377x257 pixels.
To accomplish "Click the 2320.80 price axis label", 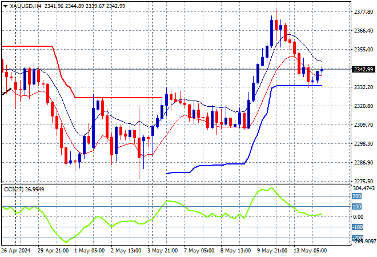I will pos(363,106).
